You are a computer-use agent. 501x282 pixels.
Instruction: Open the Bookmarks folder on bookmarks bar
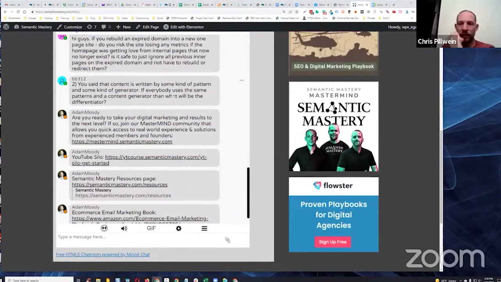(x=12, y=18)
